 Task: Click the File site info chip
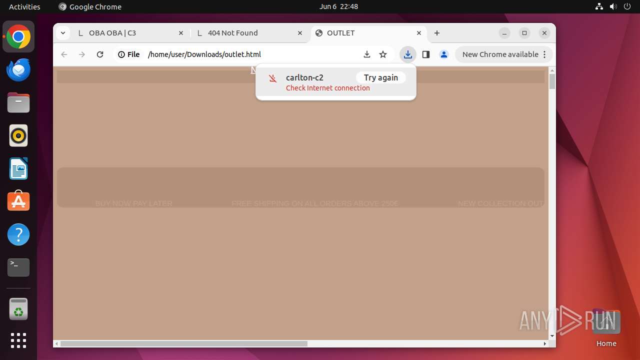click(x=129, y=54)
